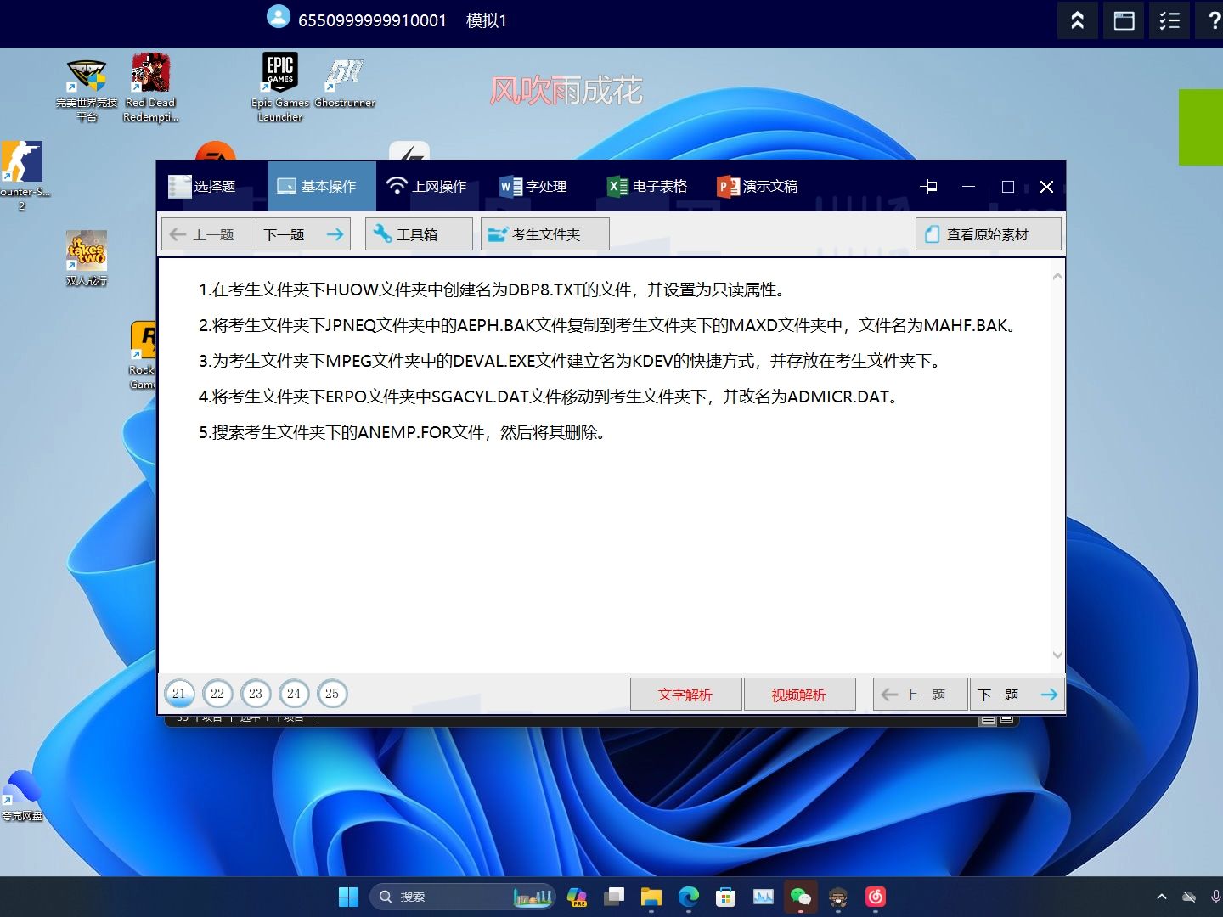Open NetEase Cloud Music on the taskbar
Viewport: 1223px width, 917px height.
876,897
